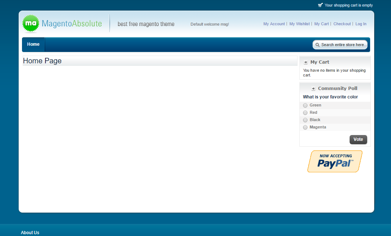Click 'You have no items' cart message
391x236 pixels.
pos(335,73)
